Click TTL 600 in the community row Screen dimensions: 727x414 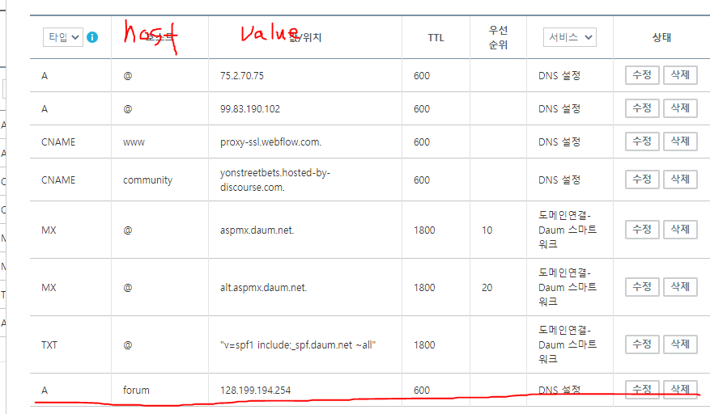(x=422, y=180)
